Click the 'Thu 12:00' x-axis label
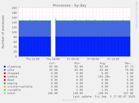The image size is (139, 103). [x=33, y=59]
